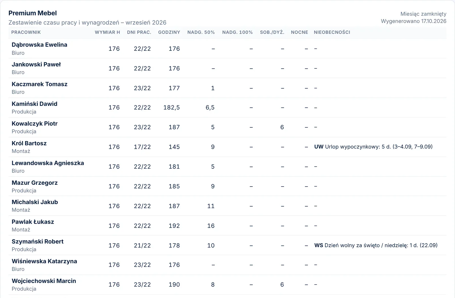The height and width of the screenshot is (298, 455).
Task: Click the NIEOBECNOŚCI column header
Action: (x=332, y=32)
